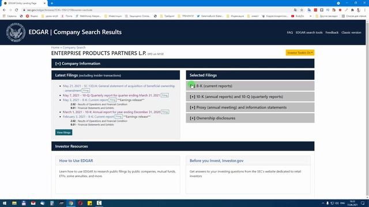
Task: Show hidden tray icons chevron
Action: pos(323,203)
